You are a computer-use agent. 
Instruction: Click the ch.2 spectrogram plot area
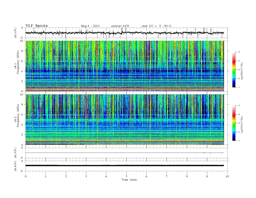(x=125, y=120)
